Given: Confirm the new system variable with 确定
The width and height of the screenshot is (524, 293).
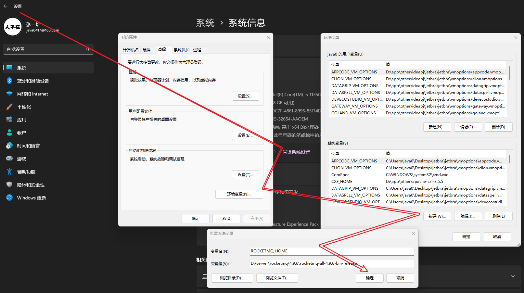Looking at the screenshot, I should pyautogui.click(x=369, y=278).
